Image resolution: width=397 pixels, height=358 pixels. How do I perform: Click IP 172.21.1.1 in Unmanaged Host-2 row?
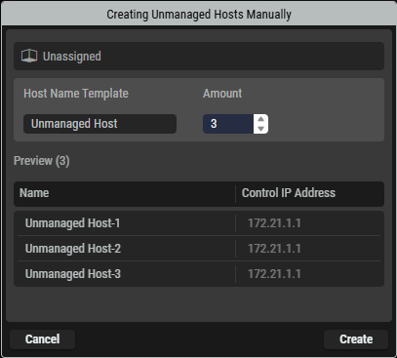pos(274,249)
